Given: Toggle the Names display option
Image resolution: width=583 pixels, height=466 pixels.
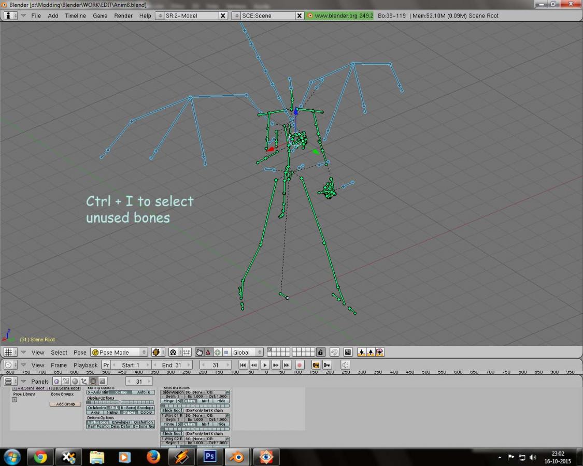Looking at the screenshot, I should click(x=112, y=412).
